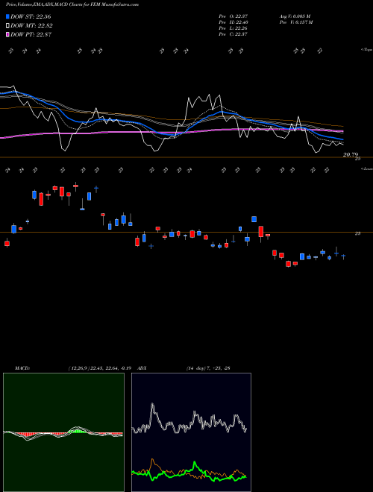The width and height of the screenshot is (373, 492).
Task: Open the green MACD histogram panel
Action: point(63,432)
